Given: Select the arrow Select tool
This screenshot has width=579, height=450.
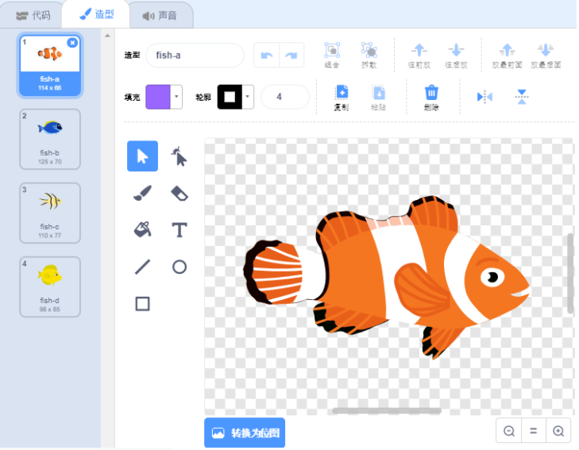Looking at the screenshot, I should (x=142, y=156).
